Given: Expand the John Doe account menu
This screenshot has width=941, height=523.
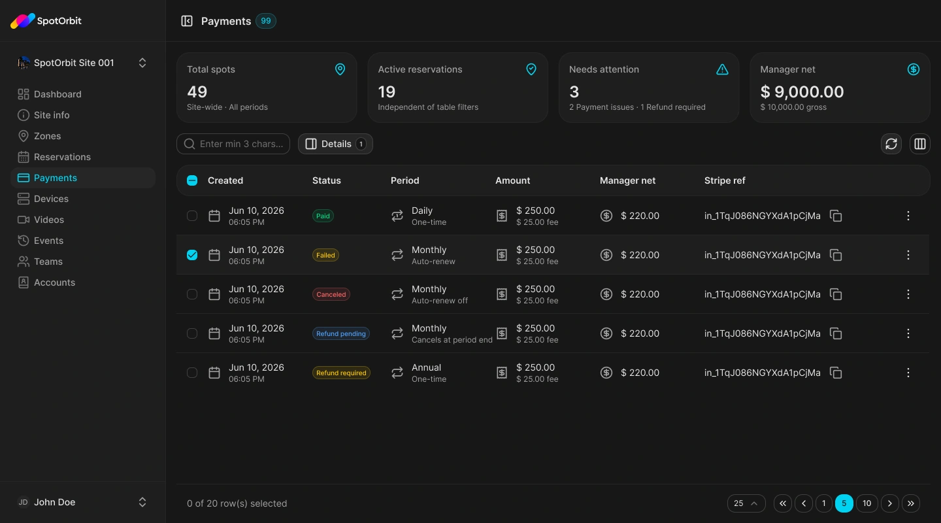Looking at the screenshot, I should point(83,502).
